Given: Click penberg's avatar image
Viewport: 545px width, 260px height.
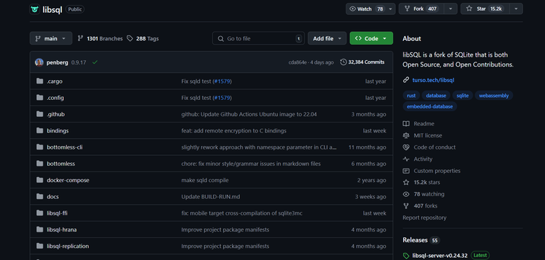Looking at the screenshot, I should coord(39,62).
